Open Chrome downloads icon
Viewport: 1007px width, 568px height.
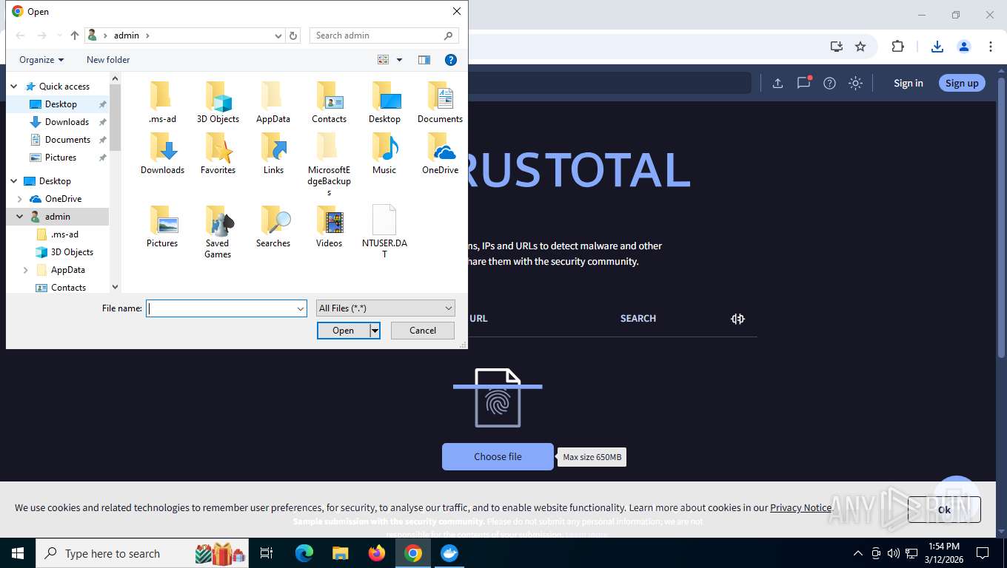pos(937,47)
